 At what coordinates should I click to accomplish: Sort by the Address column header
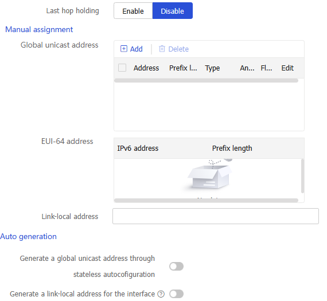(x=146, y=68)
